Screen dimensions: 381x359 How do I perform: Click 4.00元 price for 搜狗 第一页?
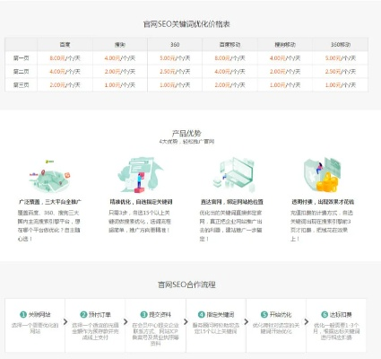tap(112, 58)
